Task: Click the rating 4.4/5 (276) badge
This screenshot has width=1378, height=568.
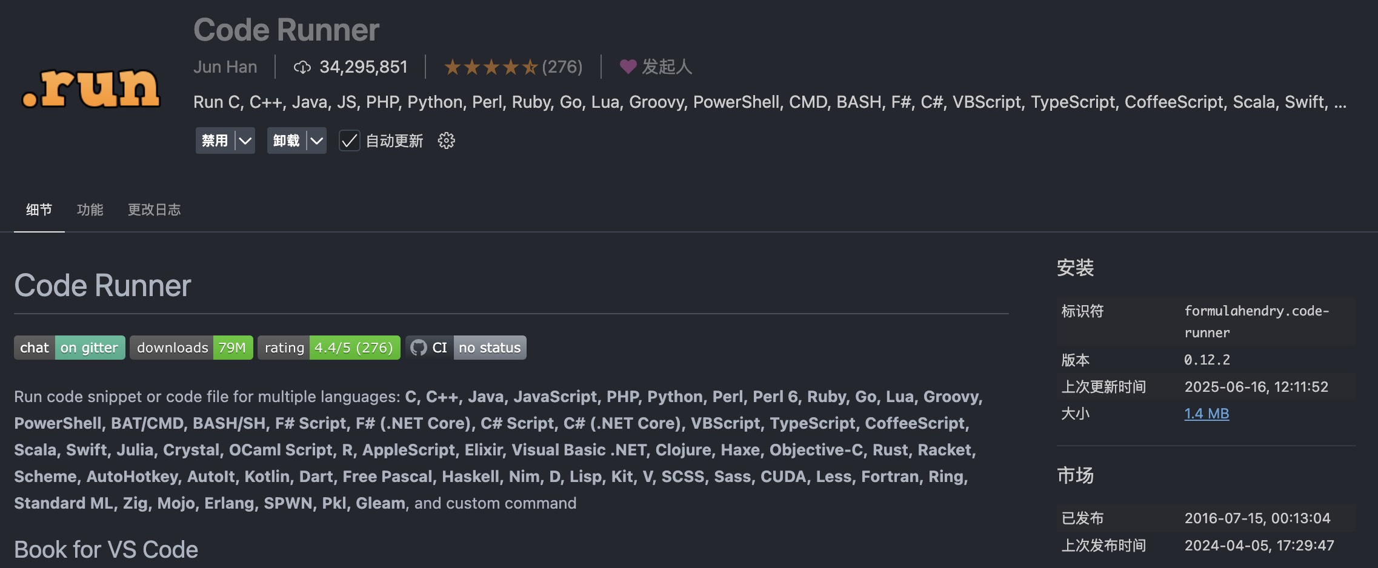Action: click(x=328, y=348)
